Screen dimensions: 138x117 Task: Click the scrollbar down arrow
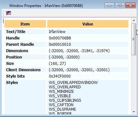(x=134, y=112)
